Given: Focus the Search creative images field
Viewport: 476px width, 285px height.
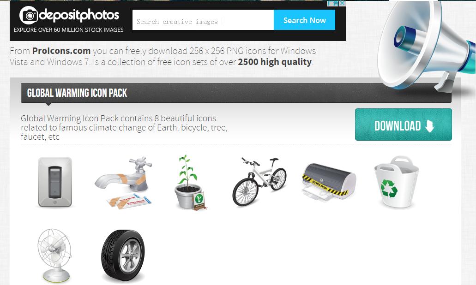Looking at the screenshot, I should click(x=203, y=20).
